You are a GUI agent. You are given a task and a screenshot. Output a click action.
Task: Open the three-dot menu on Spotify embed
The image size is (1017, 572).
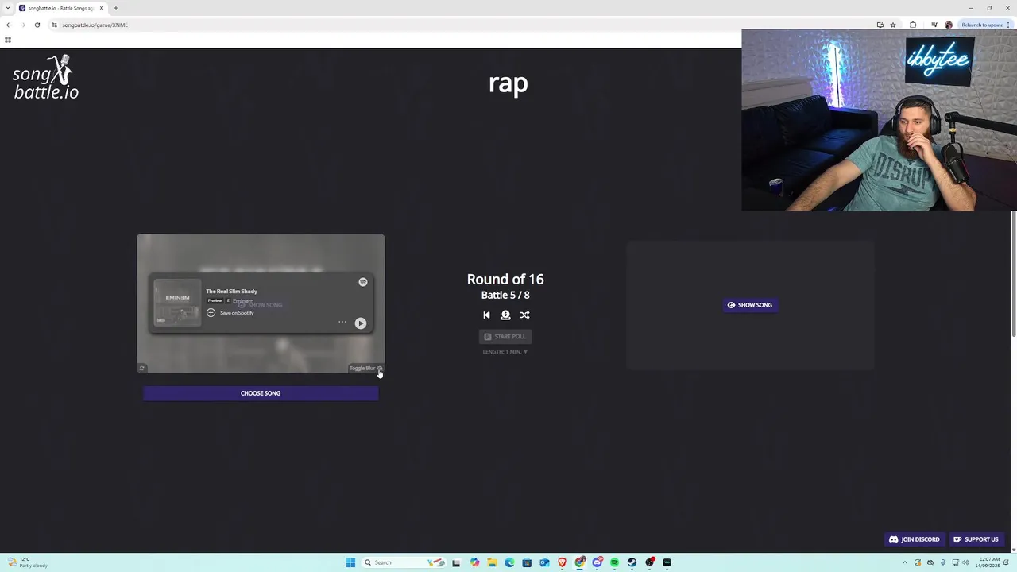342,322
